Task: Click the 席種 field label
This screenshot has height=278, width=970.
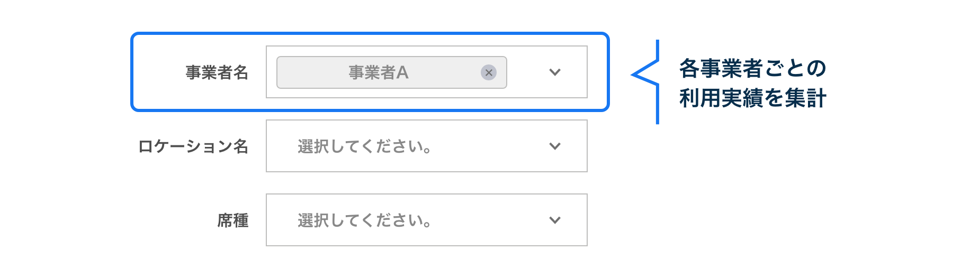Action: (x=232, y=220)
